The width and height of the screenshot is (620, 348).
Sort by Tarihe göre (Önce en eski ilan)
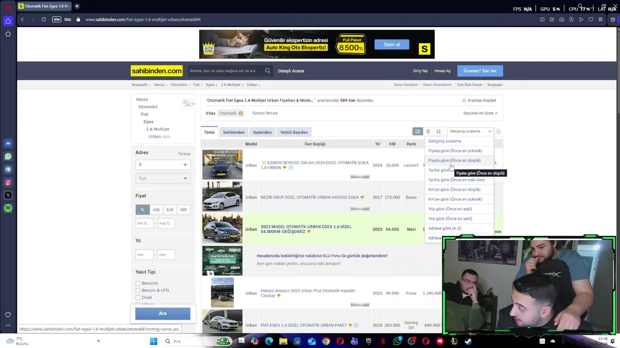[456, 180]
